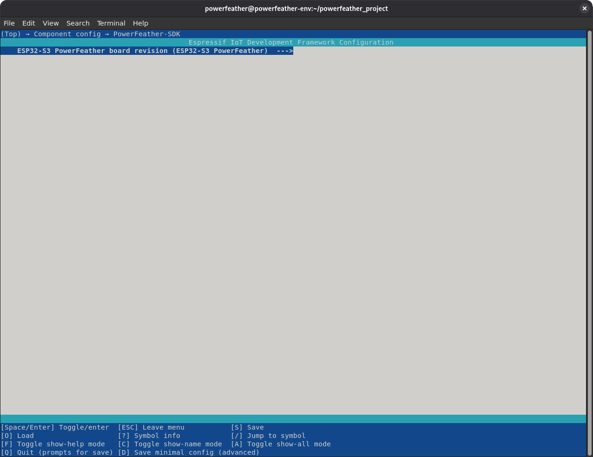The width and height of the screenshot is (593, 457).
Task: Click the "[?] Symbol info" hint
Action: [x=149, y=436]
